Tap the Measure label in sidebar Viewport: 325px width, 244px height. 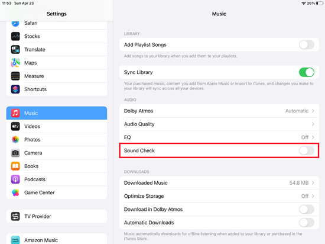click(34, 76)
